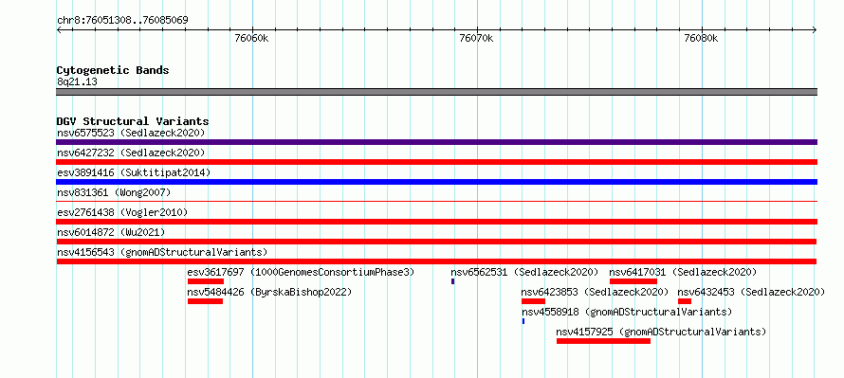Screen dimensions: 844x378
Task: Select the red nsv5484426 variant bar
Action: 205,301
